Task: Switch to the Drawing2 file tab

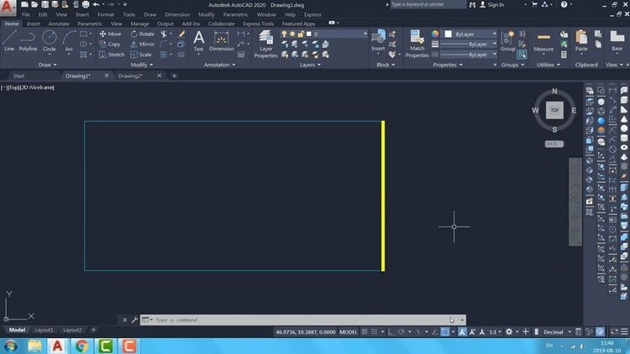Action: [x=130, y=75]
